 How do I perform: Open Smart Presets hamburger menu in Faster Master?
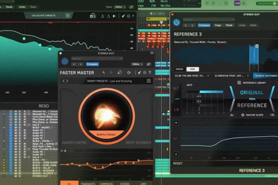[x=149, y=81]
